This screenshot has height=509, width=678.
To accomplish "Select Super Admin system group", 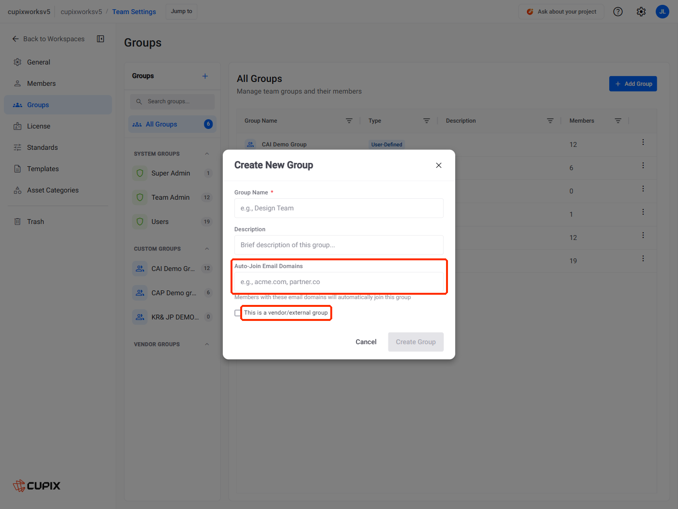I will 172,173.
